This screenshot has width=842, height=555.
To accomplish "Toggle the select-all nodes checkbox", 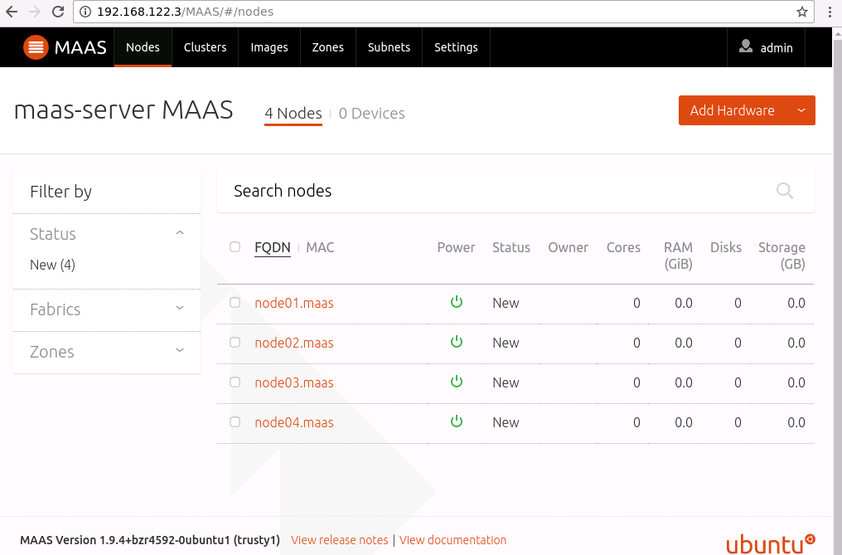I will 235,247.
